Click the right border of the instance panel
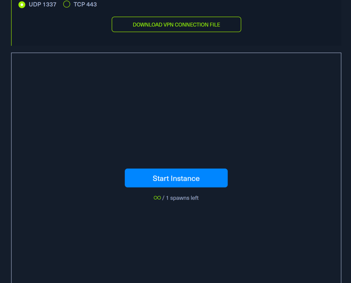The image size is (351, 283). [341, 168]
